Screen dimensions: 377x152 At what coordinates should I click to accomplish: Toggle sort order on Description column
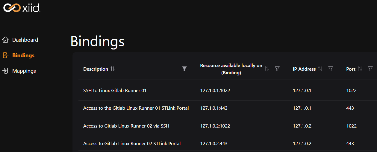(113, 69)
